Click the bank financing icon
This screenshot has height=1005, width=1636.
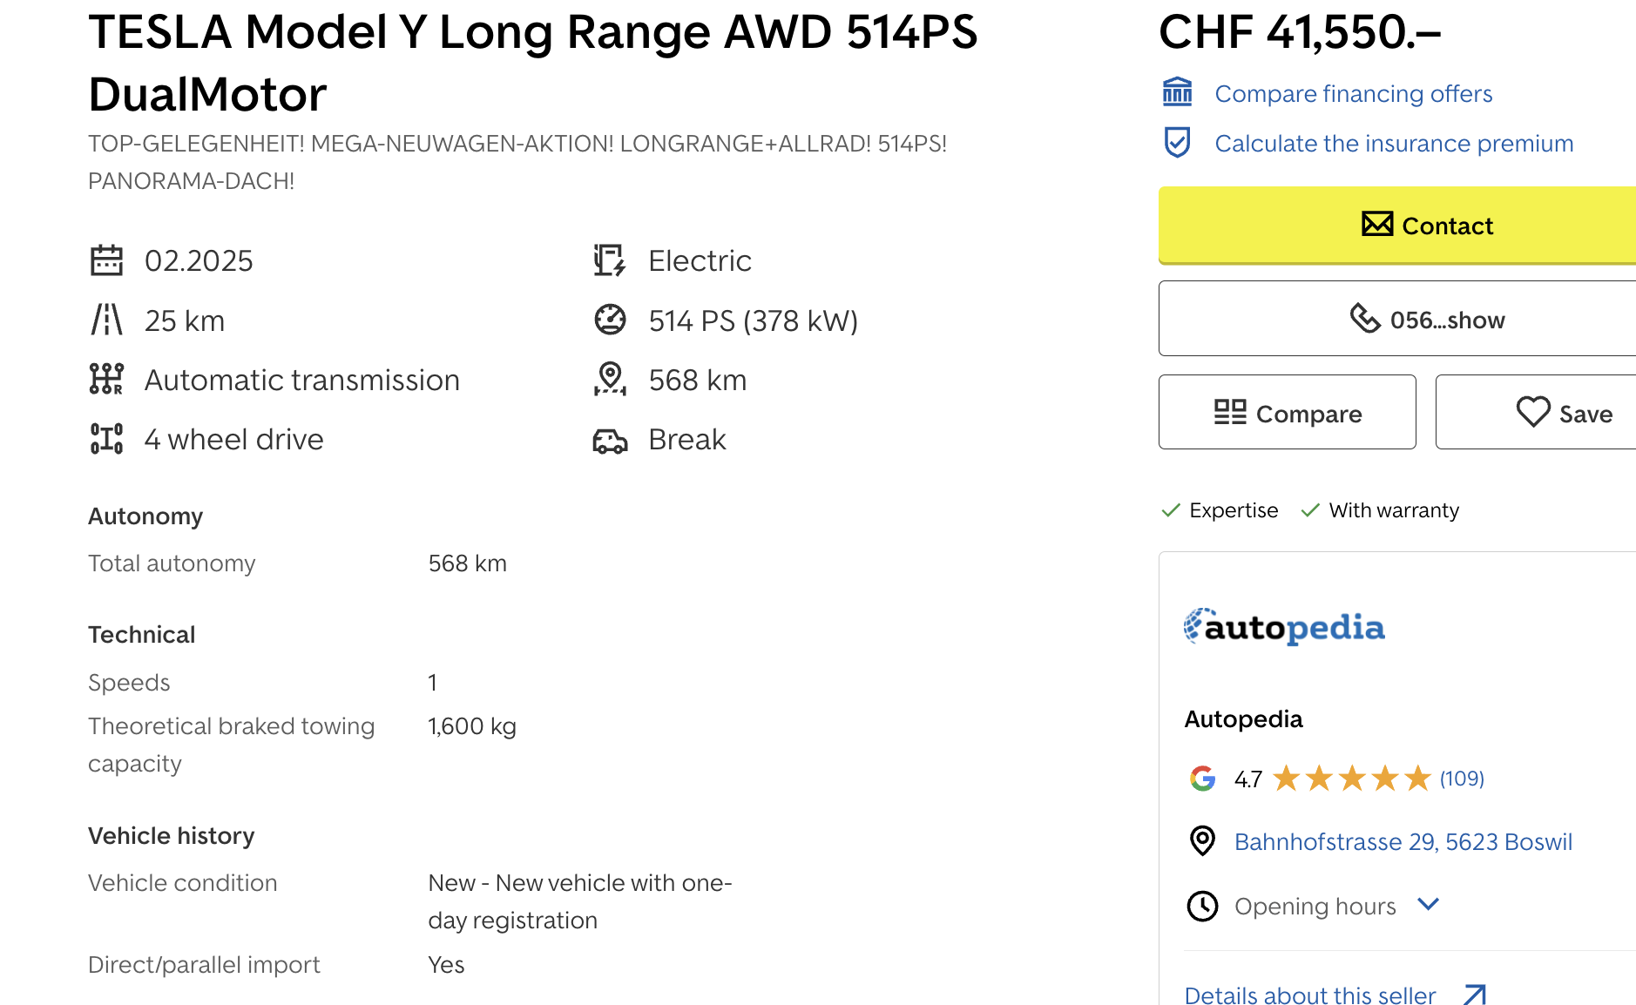[1177, 91]
